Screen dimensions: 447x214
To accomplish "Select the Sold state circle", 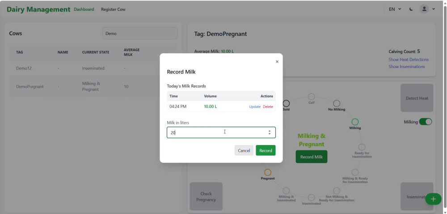I will tap(286, 103).
